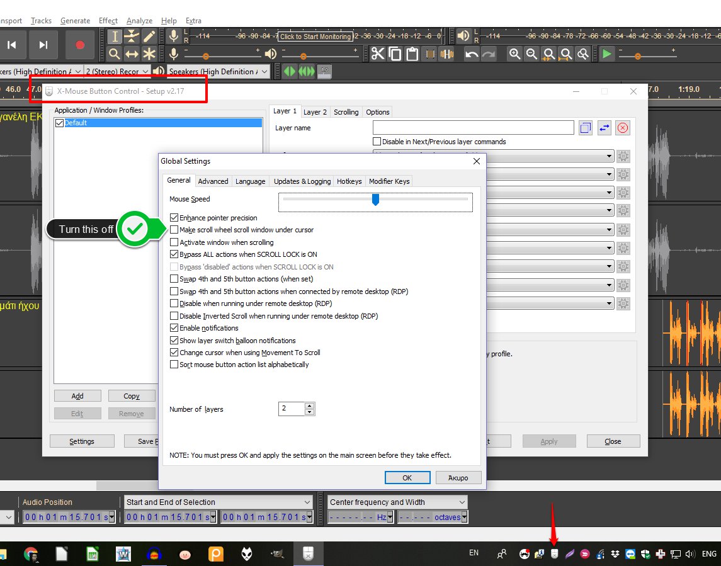The height and width of the screenshot is (566, 721).
Task: Click the Trim audio icon
Action: click(430, 54)
